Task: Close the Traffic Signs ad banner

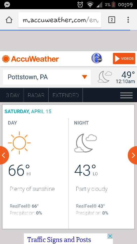Action: tap(110, 236)
